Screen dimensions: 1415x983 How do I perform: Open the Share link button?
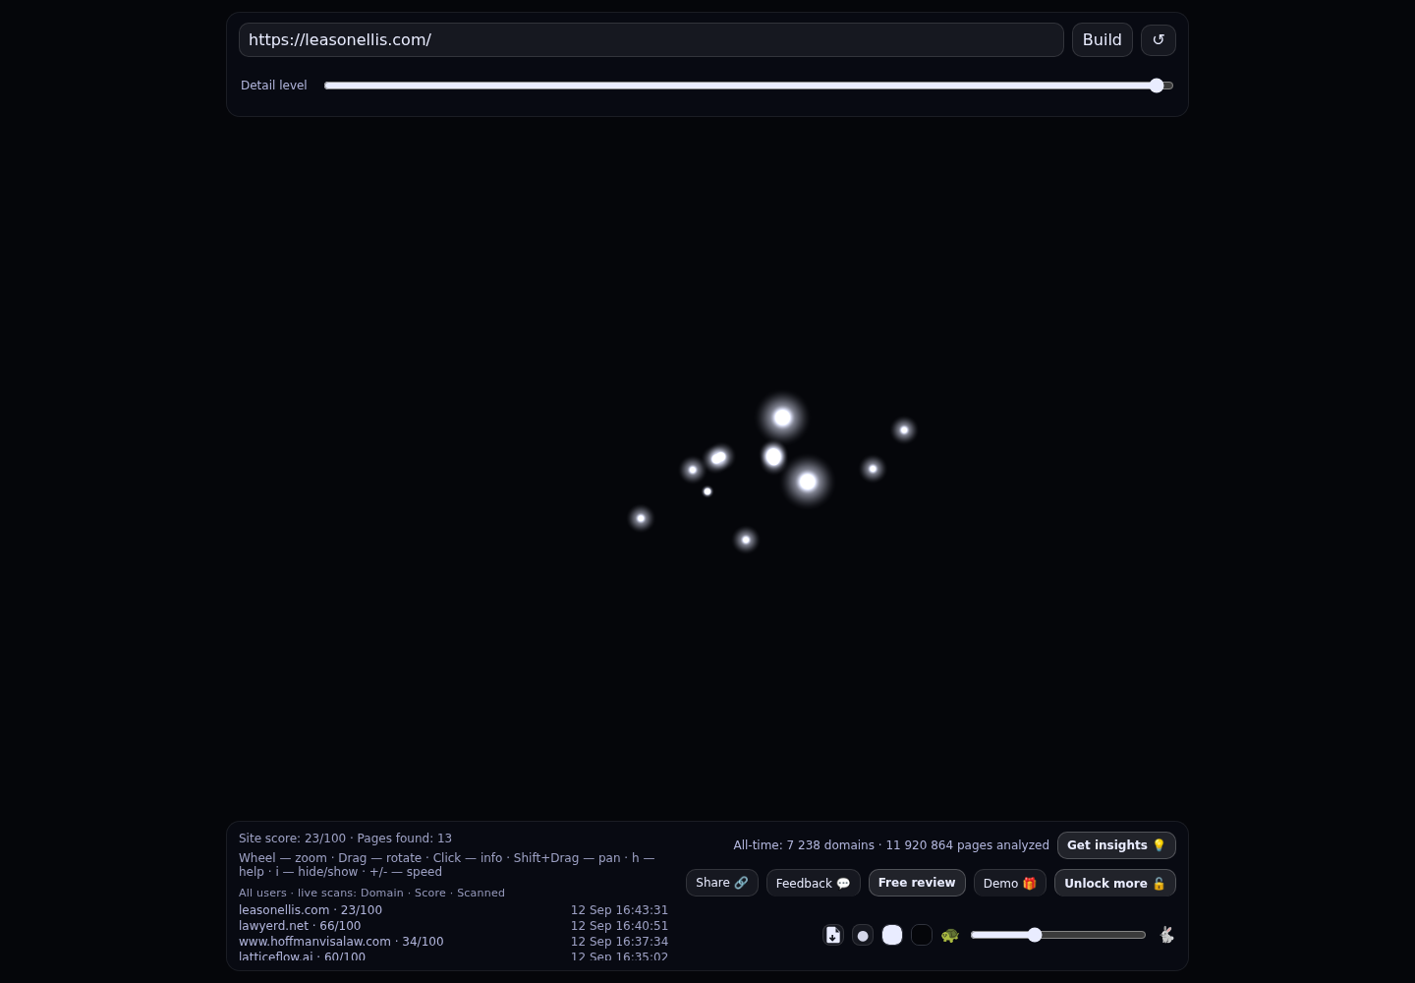click(722, 883)
